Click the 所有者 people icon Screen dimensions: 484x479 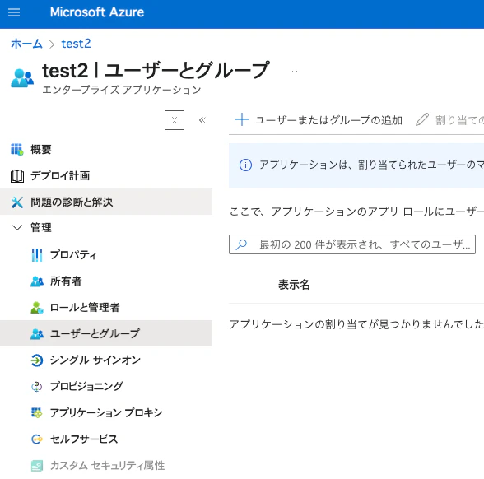pos(37,281)
